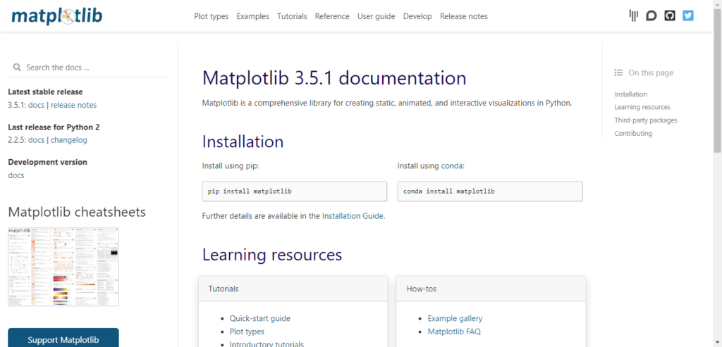Viewport: 722px width, 347px height.
Task: Open the Develop menu item
Action: 417,16
